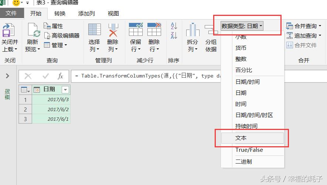The image size is (327, 185).
Task: Expand the Refresh Preview dropdown arrow
Action: tap(38, 49)
